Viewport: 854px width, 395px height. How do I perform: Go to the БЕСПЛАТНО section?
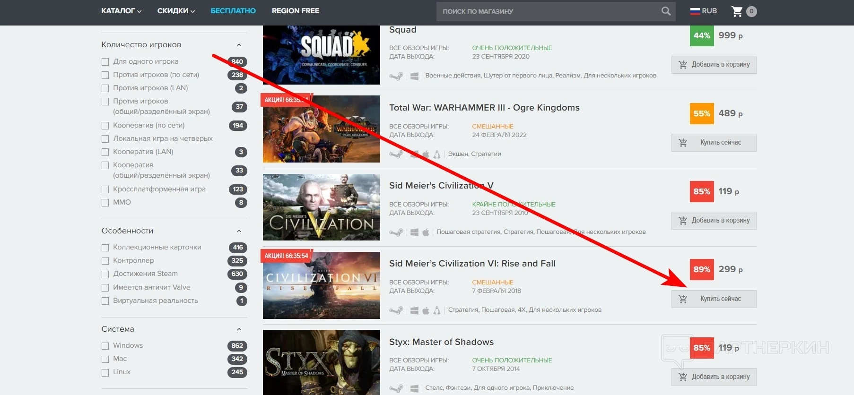click(x=233, y=11)
